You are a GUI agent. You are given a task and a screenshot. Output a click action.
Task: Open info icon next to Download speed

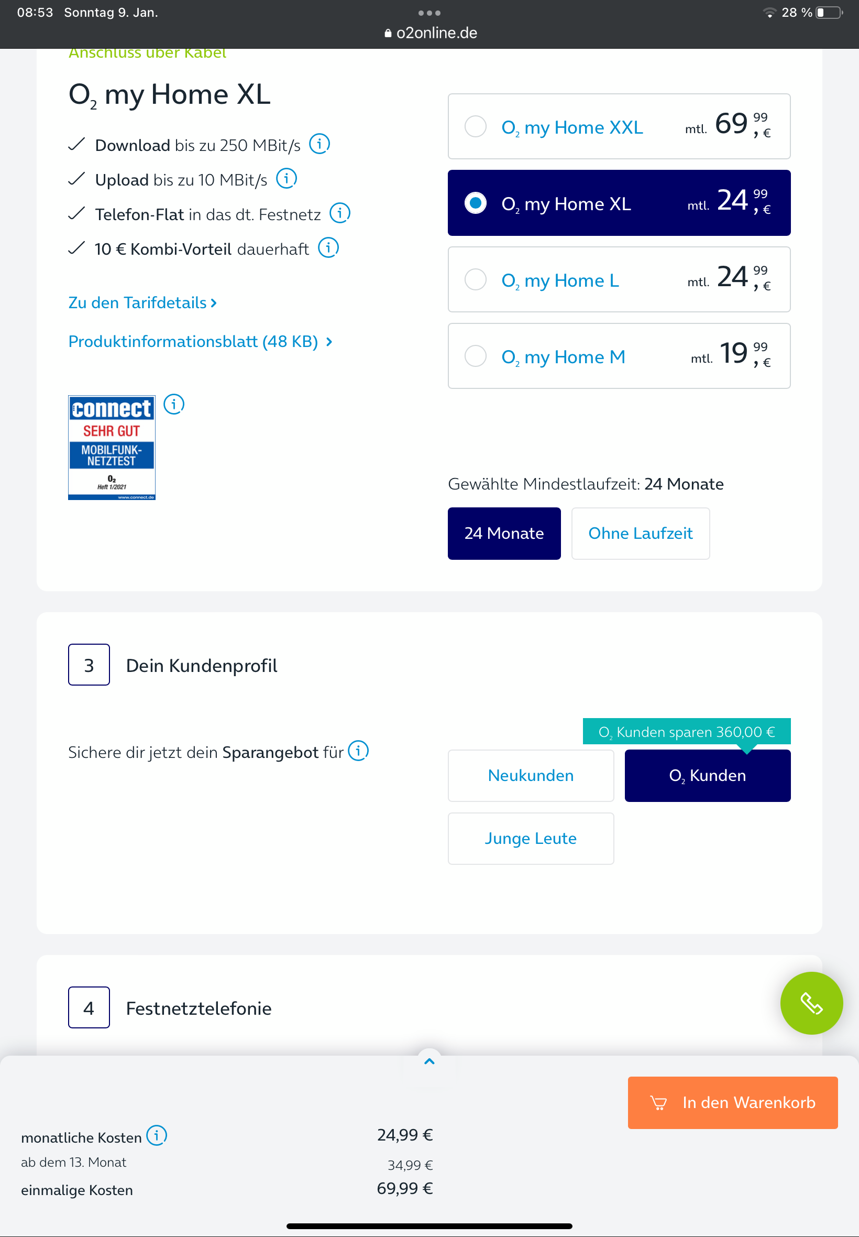(319, 144)
